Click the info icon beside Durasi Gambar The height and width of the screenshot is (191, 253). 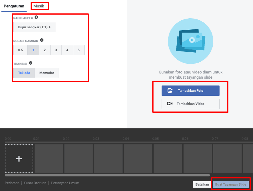[42, 40]
